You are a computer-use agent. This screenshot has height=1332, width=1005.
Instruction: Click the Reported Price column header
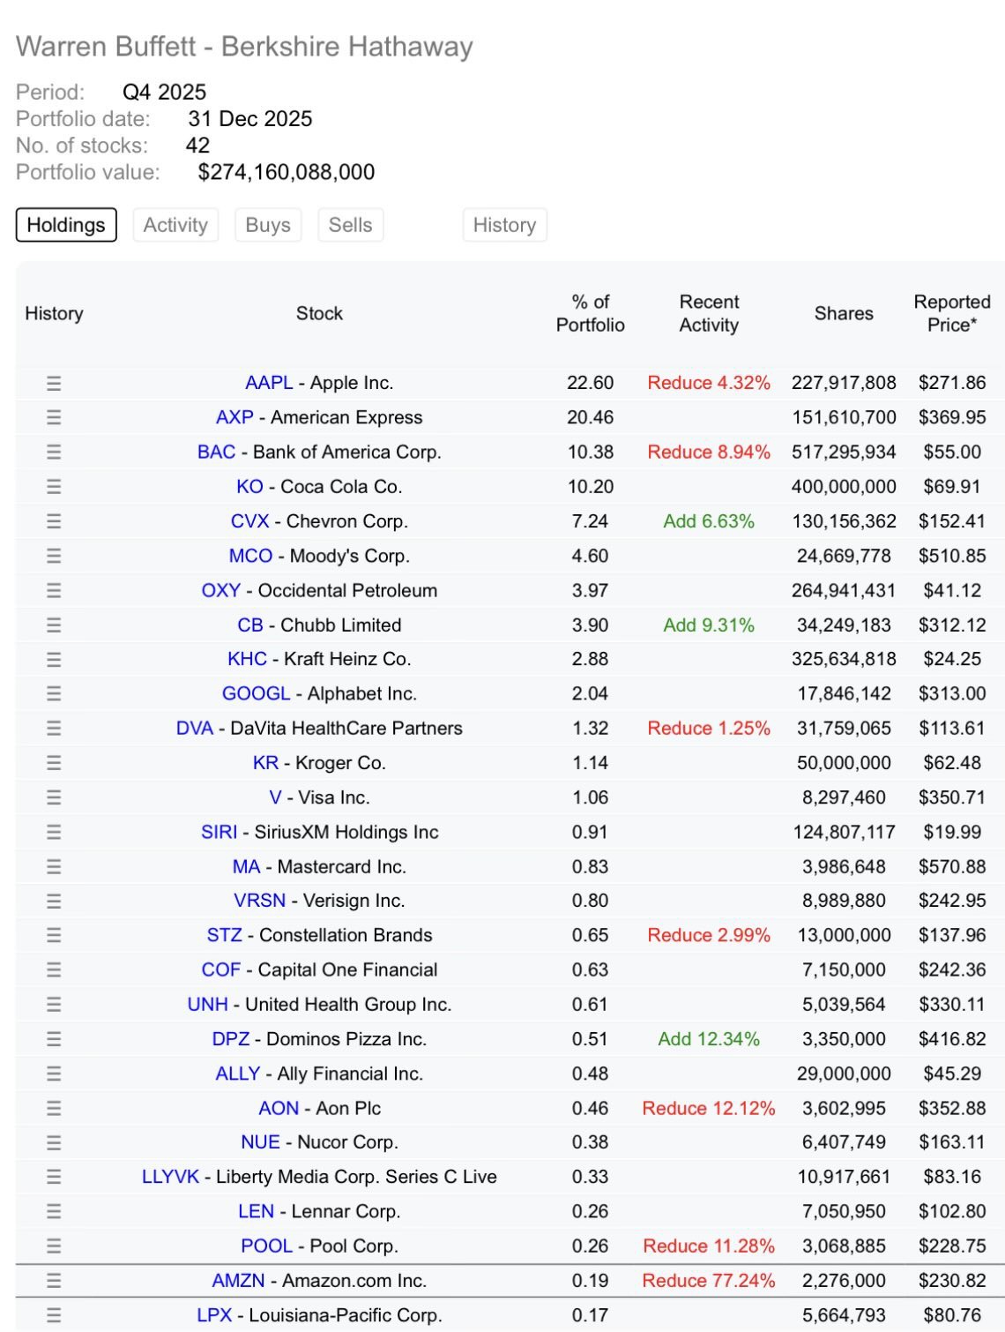951,313
